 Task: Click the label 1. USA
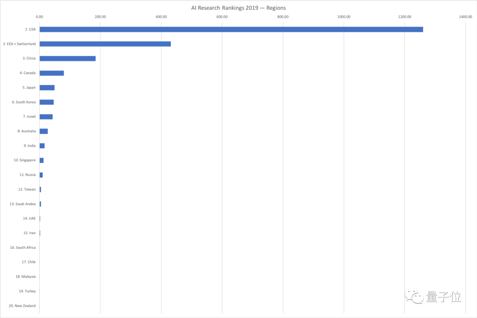pos(30,30)
